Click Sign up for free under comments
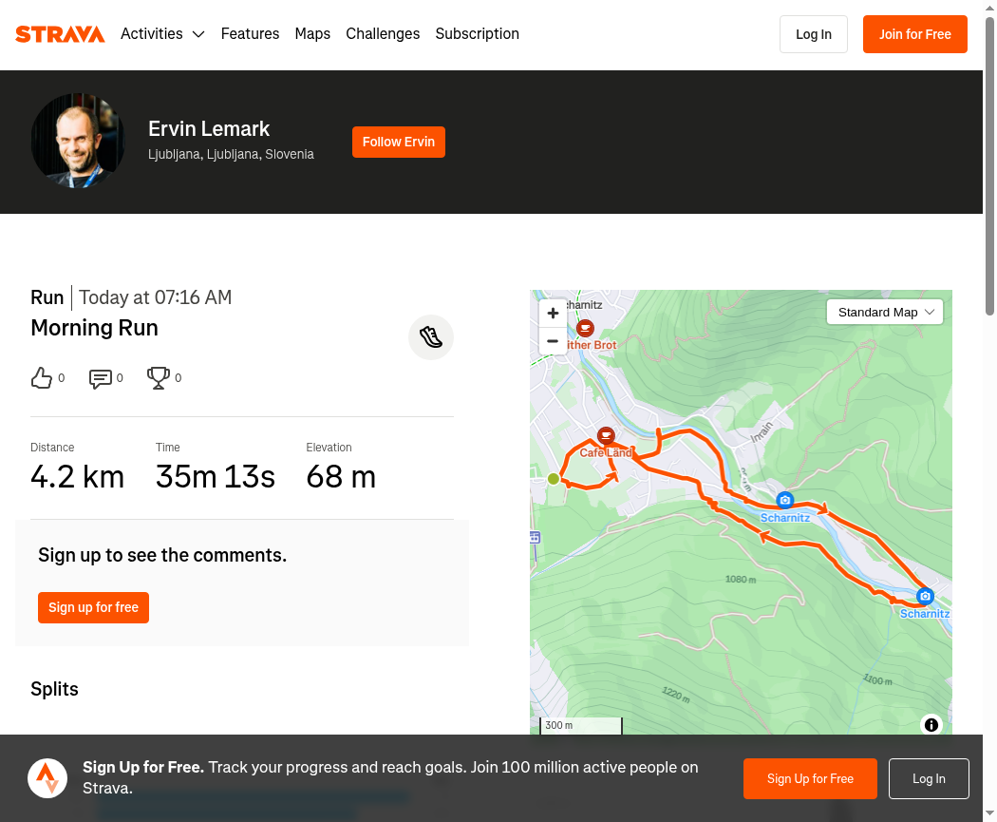Screen dimensions: 997x822 point(93,607)
